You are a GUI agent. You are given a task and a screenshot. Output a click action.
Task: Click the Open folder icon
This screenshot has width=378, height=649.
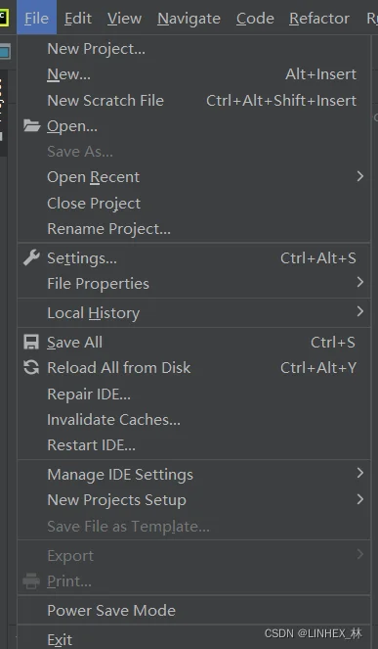[x=31, y=126]
